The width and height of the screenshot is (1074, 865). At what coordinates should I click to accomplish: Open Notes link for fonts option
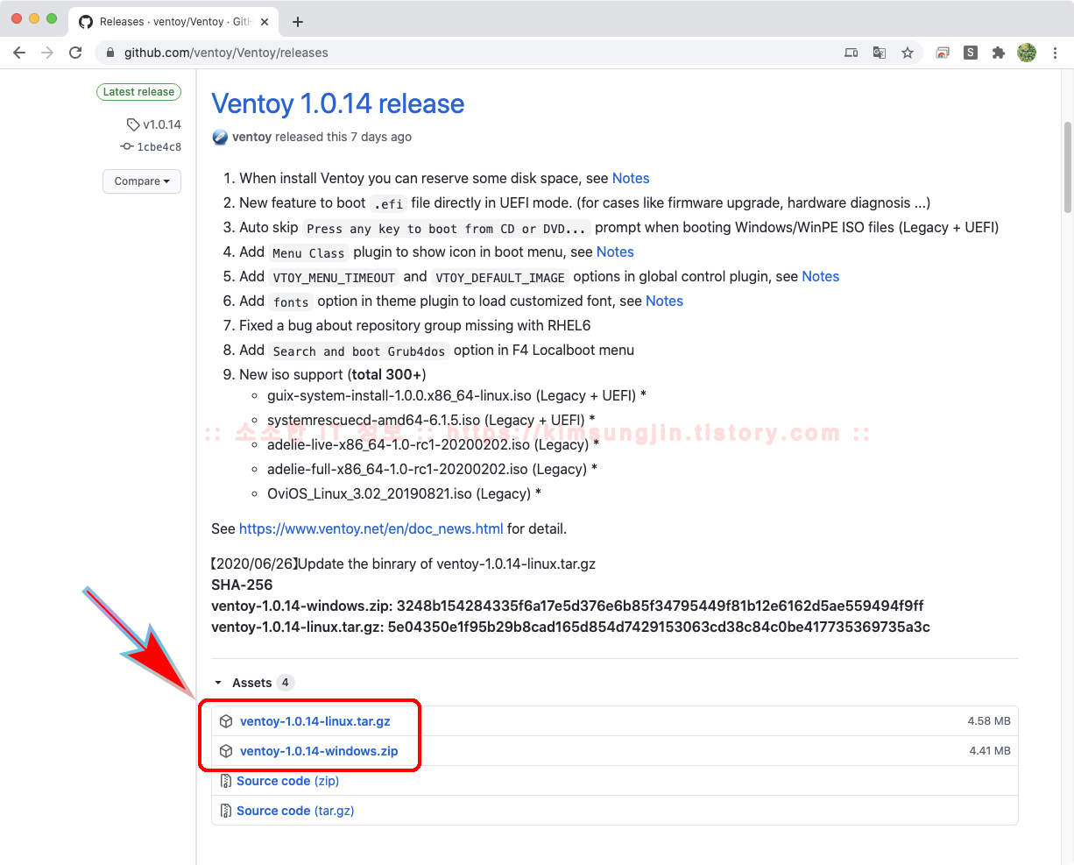[664, 301]
